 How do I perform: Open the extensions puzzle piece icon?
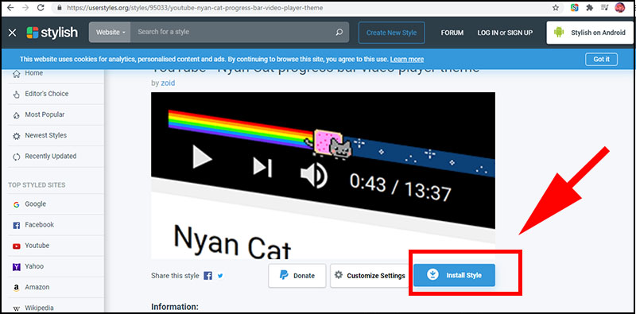point(590,8)
